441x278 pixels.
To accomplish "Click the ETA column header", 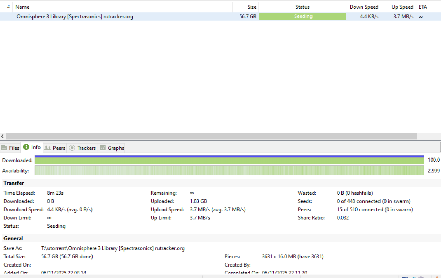I will pos(422,7).
